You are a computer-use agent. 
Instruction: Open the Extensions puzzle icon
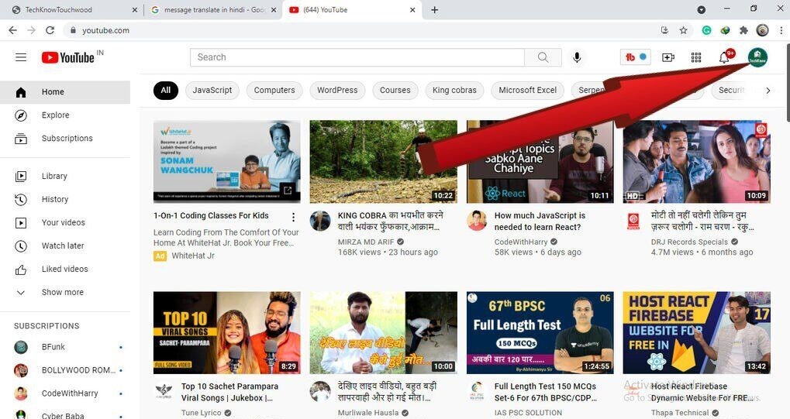click(743, 30)
